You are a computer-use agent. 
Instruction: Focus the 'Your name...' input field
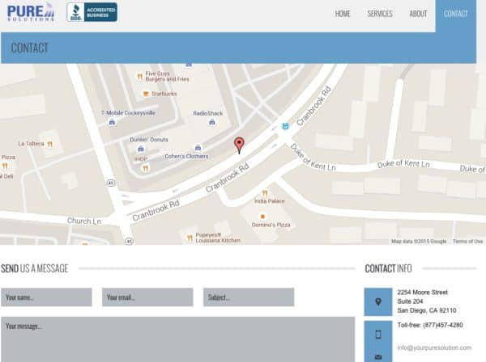tap(46, 297)
